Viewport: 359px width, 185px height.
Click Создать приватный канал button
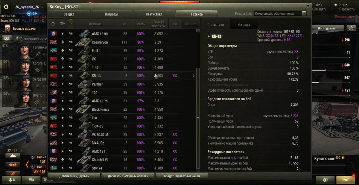pyautogui.click(x=182, y=176)
